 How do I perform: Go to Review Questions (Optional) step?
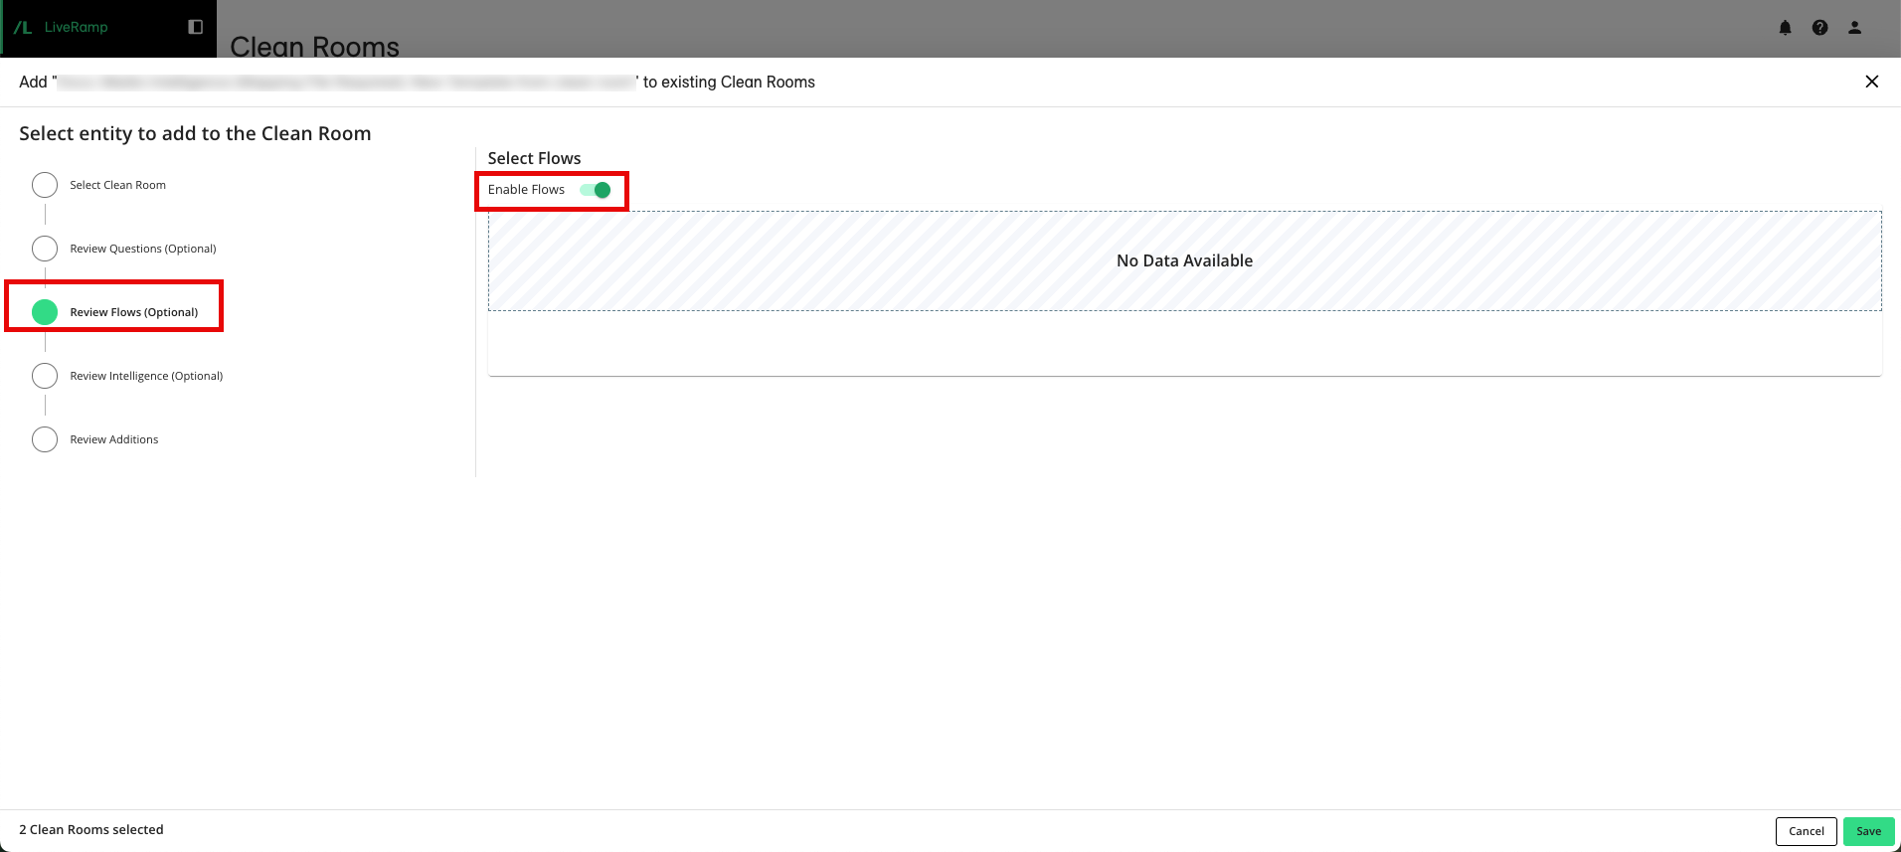click(x=124, y=249)
